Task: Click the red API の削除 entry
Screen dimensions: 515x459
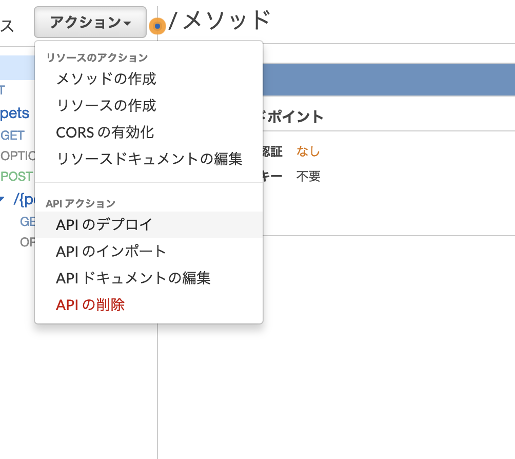Action: point(90,304)
